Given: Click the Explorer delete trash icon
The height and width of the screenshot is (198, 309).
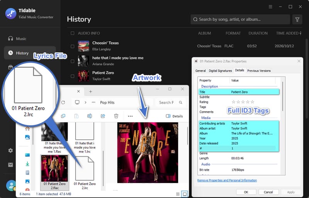Looking at the screenshot, I should click(116, 116).
